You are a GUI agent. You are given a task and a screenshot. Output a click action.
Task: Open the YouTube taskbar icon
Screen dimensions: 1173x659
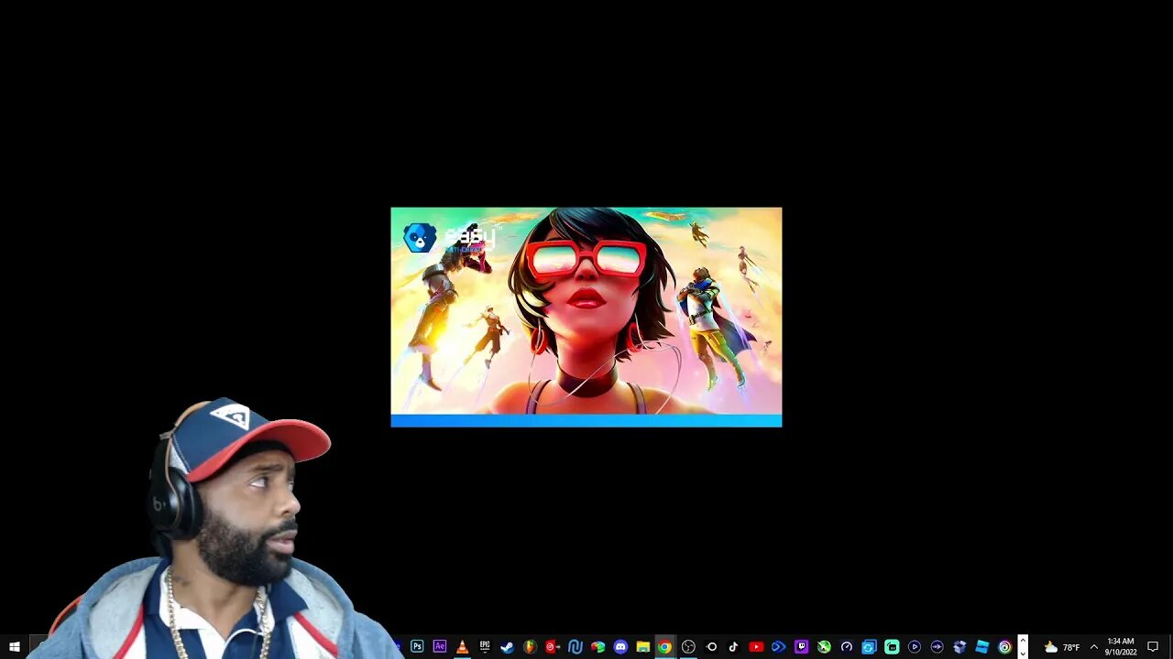point(756,647)
